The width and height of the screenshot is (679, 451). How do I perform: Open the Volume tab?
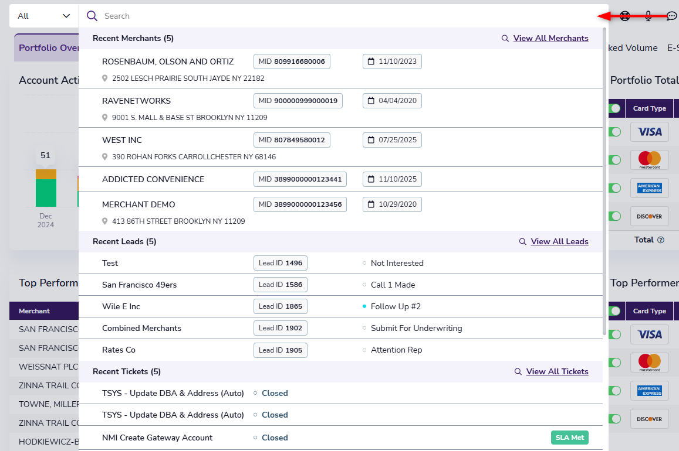[633, 48]
